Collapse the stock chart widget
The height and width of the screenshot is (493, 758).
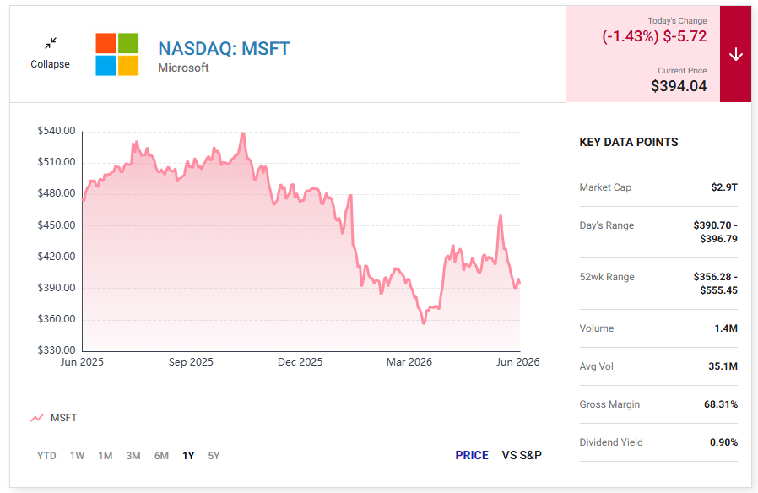point(50,54)
